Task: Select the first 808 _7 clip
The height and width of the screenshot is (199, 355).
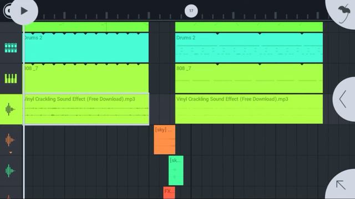Action: click(x=86, y=78)
